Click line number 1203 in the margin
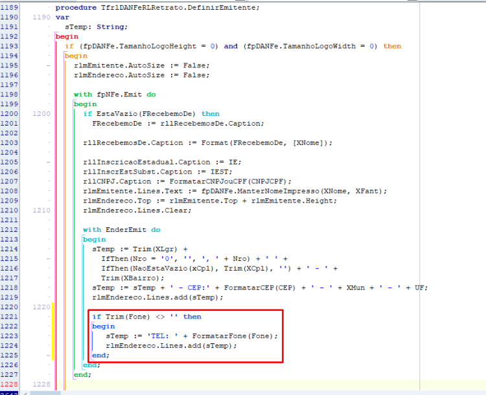Viewport: 486px width, 395px height. click(9, 143)
